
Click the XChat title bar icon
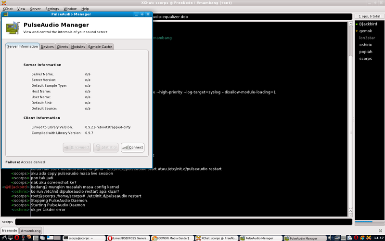pos(3,3)
